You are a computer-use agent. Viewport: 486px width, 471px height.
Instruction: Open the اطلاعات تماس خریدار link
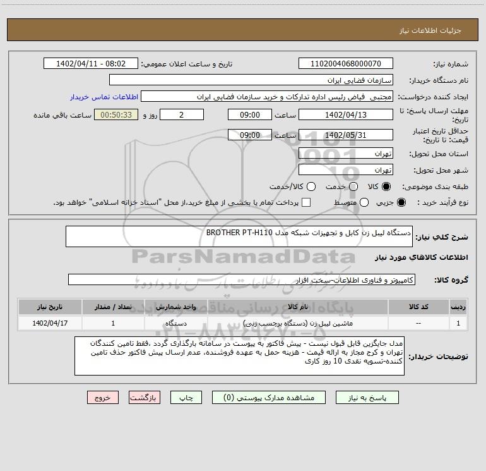(104, 97)
